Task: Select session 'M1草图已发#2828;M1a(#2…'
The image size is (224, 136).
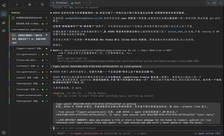Action: tap(30, 18)
